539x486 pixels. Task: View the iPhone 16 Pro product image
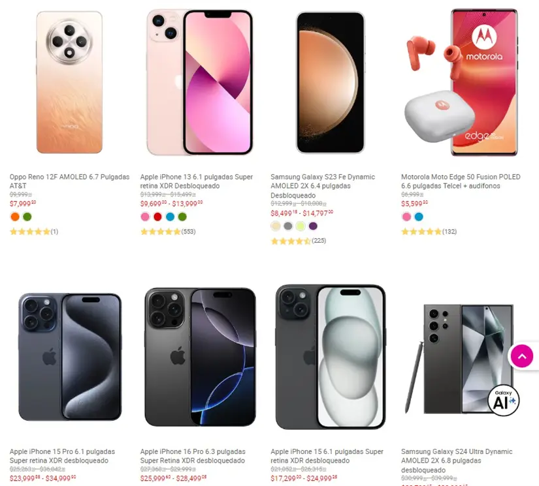tap(200, 357)
